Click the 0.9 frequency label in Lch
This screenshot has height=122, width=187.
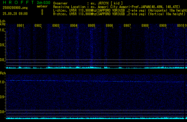[x=3, y=45]
